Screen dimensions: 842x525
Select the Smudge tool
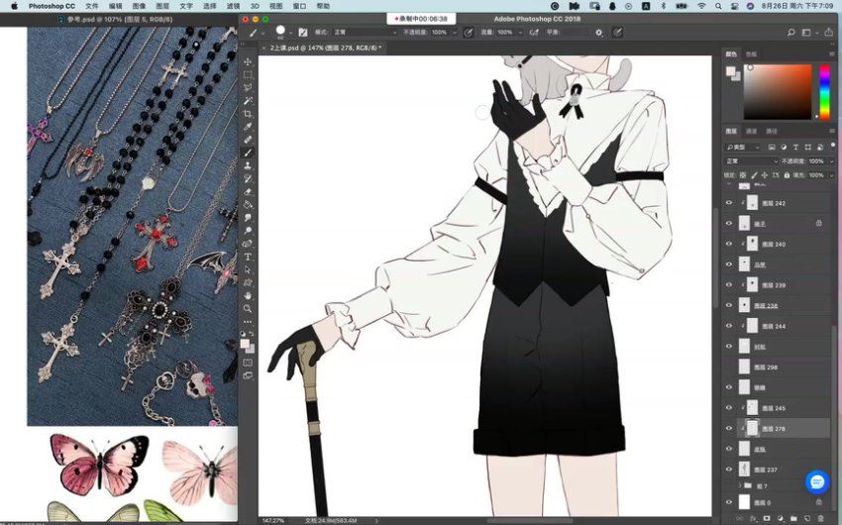coord(248,217)
